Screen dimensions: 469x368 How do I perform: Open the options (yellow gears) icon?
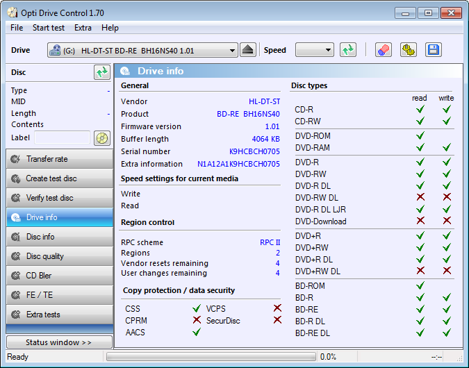tap(409, 50)
